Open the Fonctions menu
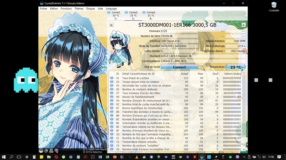The height and width of the screenshot is (160, 286). point(66,9)
